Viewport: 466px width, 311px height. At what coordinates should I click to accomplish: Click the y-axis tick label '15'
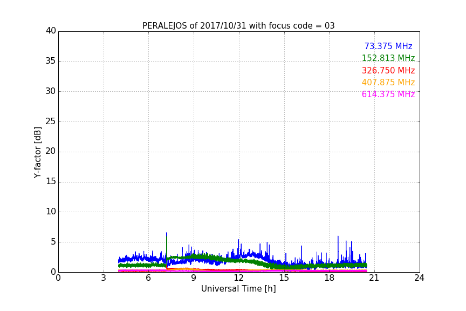tap(51, 181)
